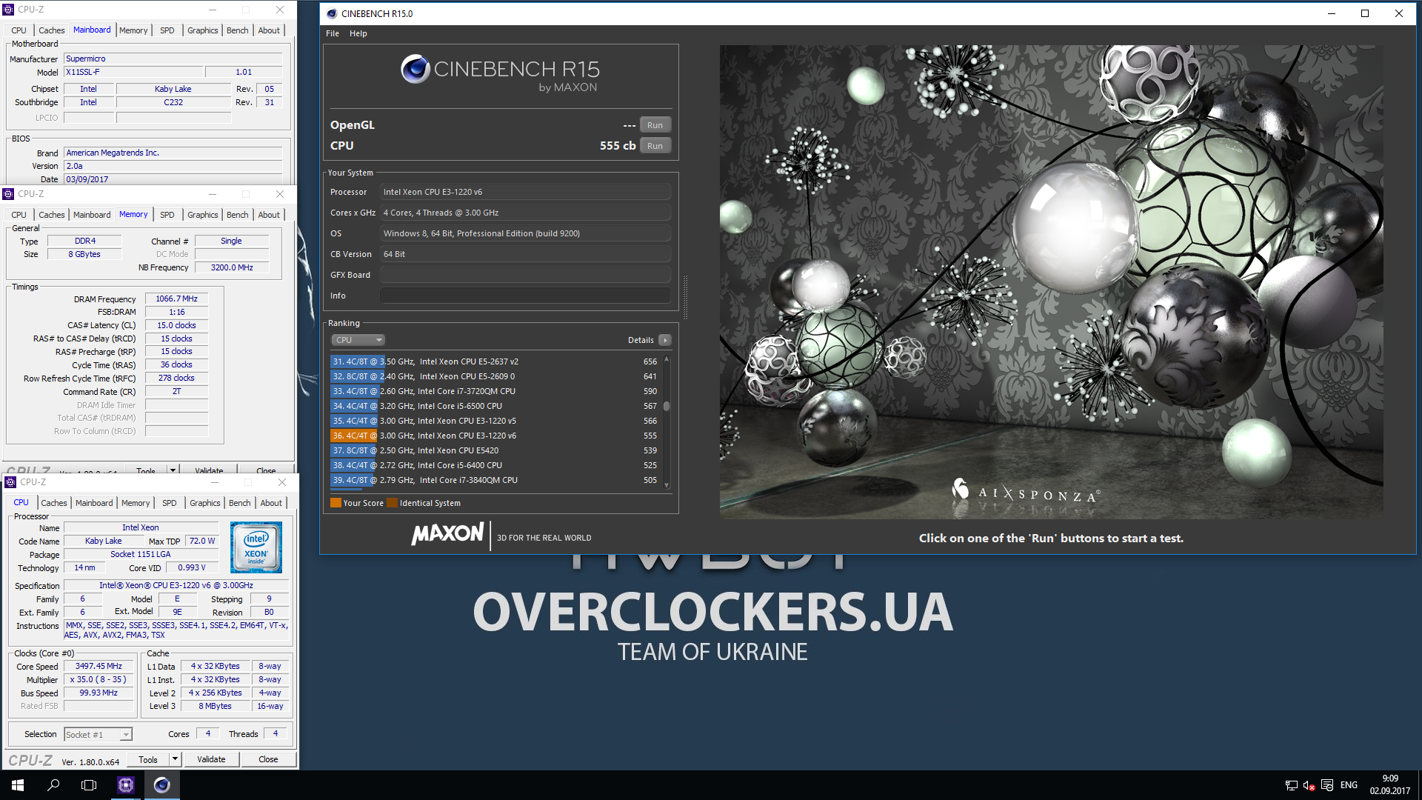Screen dimensions: 1422x800
Task: Click the Core Speed value 3497.45 MHz
Action: tap(99, 666)
